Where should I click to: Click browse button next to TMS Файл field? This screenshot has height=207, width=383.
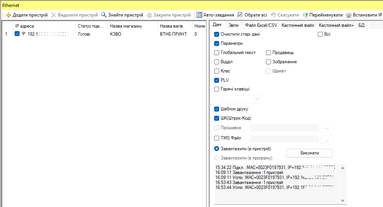(x=327, y=140)
